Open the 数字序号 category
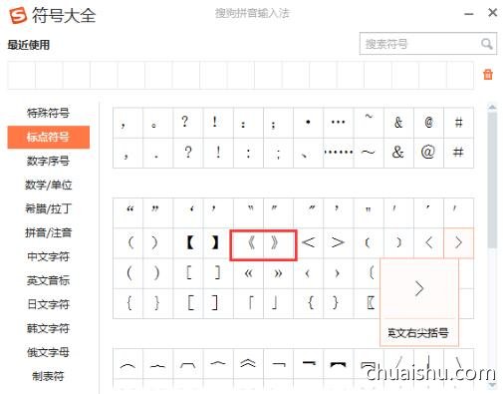 48,161
